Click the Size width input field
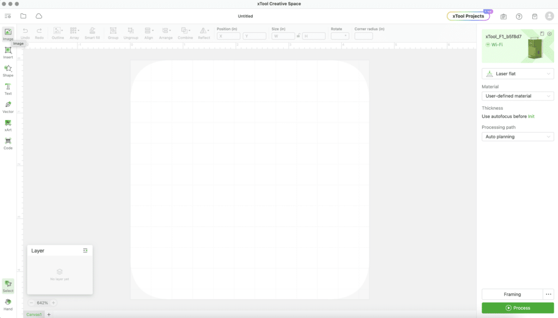The height and width of the screenshot is (318, 558). pos(283,36)
